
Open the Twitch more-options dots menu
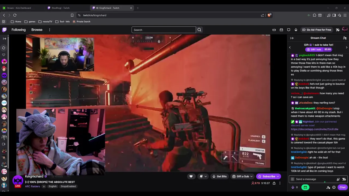point(49,30)
